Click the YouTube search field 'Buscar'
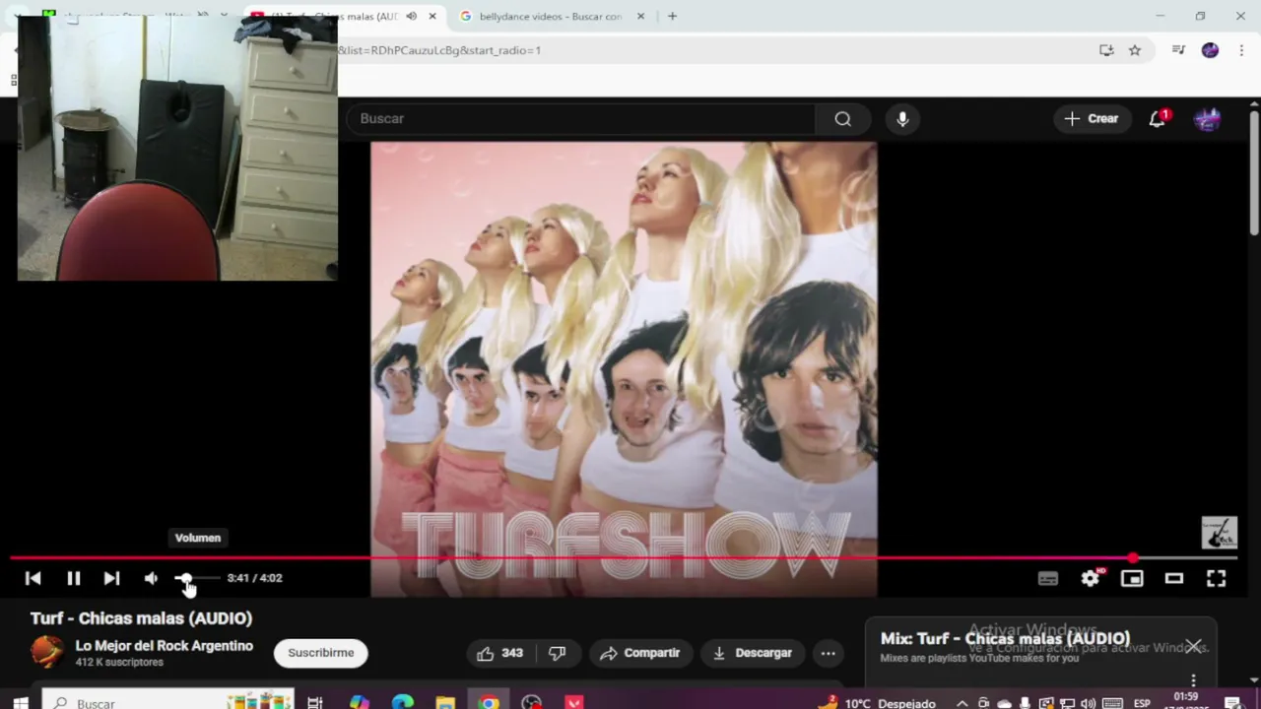 pos(580,118)
